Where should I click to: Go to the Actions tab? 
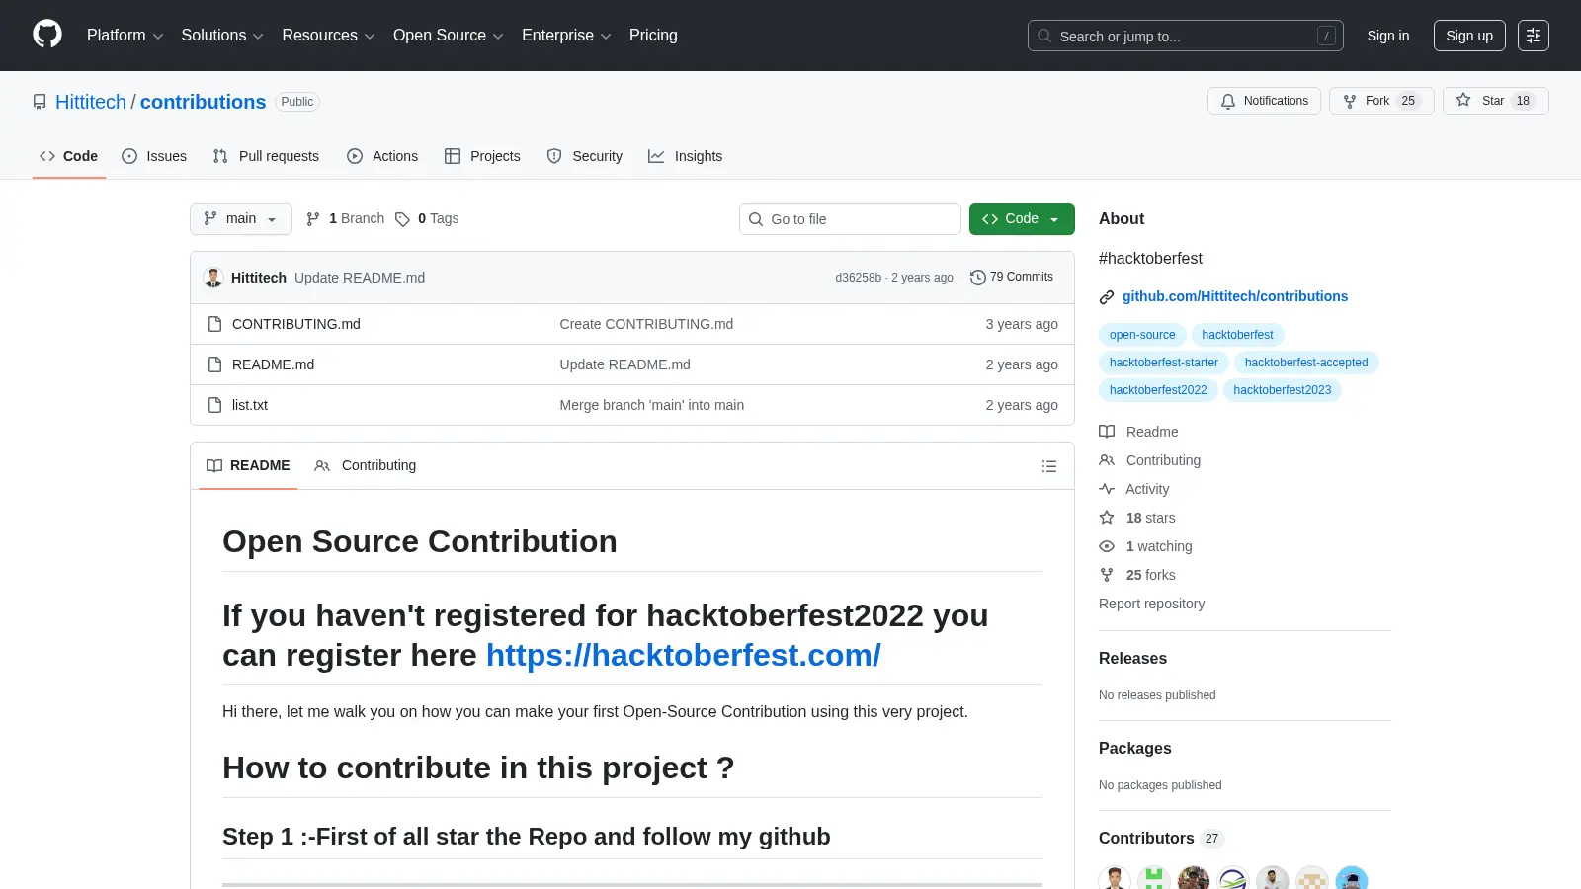tap(382, 156)
